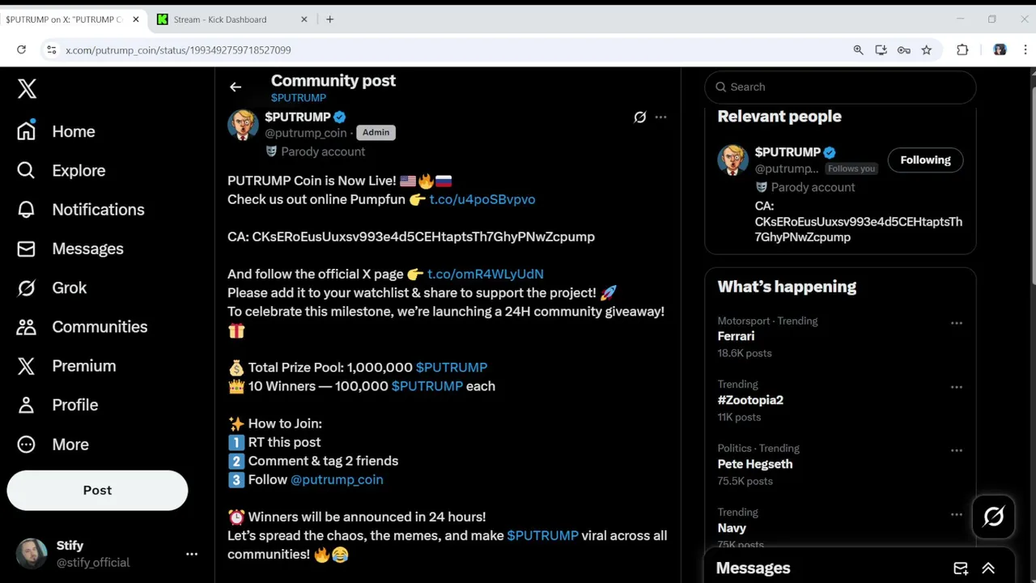
Task: Expand the Messages drawer
Action: click(x=988, y=568)
